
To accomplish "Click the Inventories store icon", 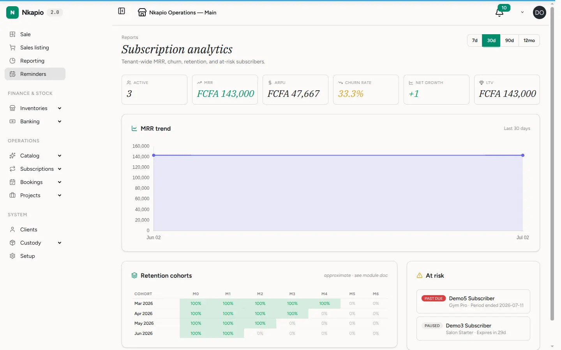I will coord(12,108).
